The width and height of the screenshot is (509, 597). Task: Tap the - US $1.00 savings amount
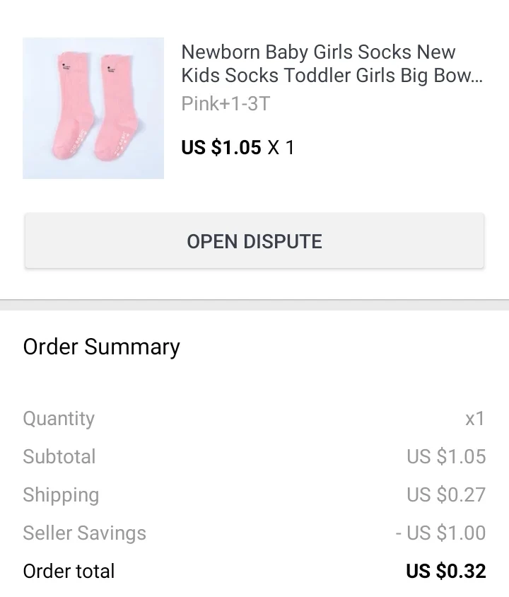pyautogui.click(x=440, y=533)
